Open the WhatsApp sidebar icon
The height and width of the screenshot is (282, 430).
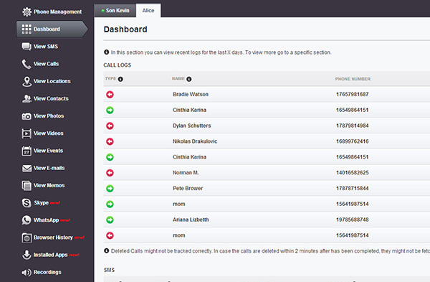click(x=27, y=220)
